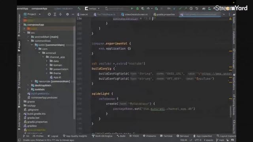
Task: Click the rollback undo arrow icon
Action: click(x=196, y=8)
